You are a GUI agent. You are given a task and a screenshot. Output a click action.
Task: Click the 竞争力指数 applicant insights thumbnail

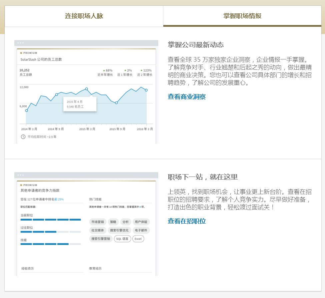(86, 224)
